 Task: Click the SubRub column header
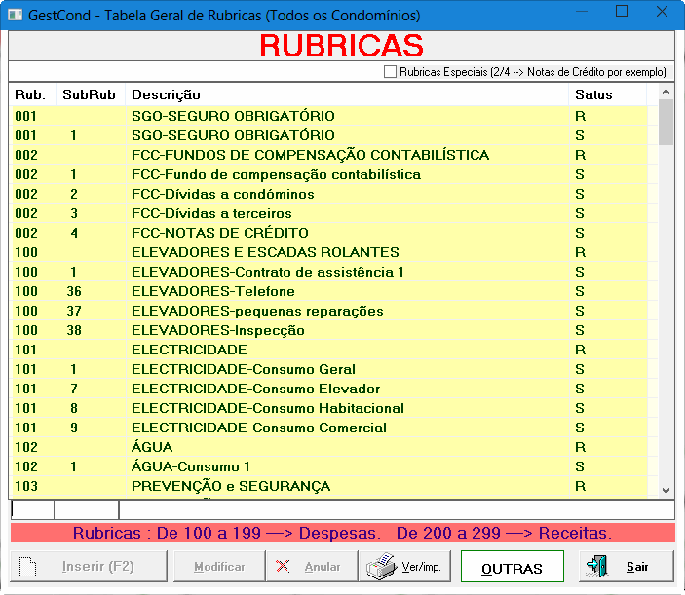pos(89,94)
